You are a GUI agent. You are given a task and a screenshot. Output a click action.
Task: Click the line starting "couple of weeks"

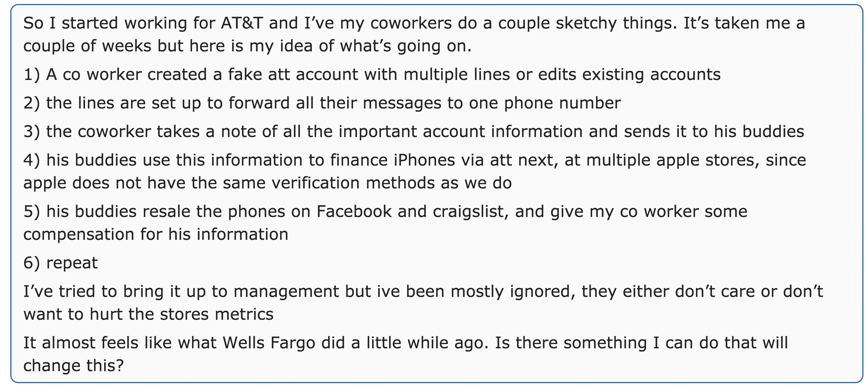point(247,46)
